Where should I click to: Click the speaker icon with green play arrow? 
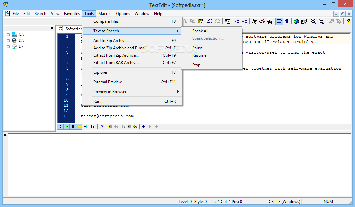110,126
